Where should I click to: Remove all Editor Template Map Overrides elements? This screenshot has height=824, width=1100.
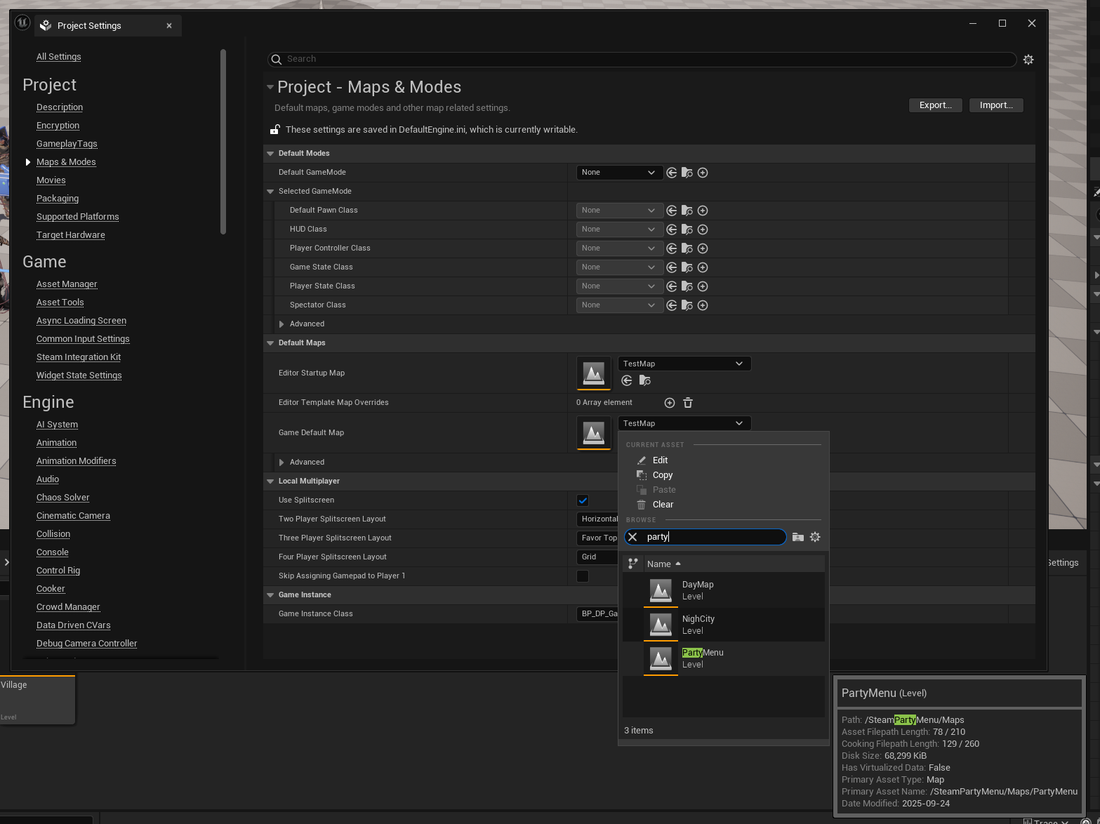(x=688, y=403)
